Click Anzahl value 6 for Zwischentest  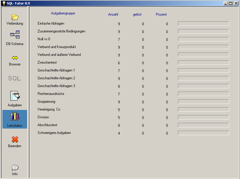[x=119, y=63]
